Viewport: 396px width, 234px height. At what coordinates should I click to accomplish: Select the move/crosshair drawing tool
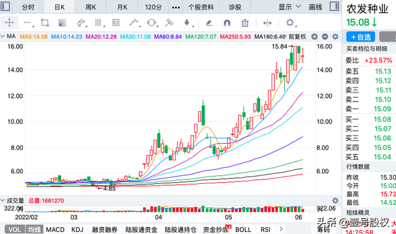pyautogui.click(x=9, y=23)
